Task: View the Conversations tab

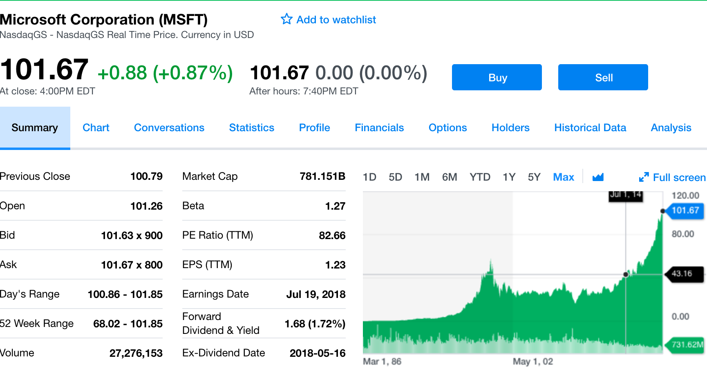Action: coord(169,128)
